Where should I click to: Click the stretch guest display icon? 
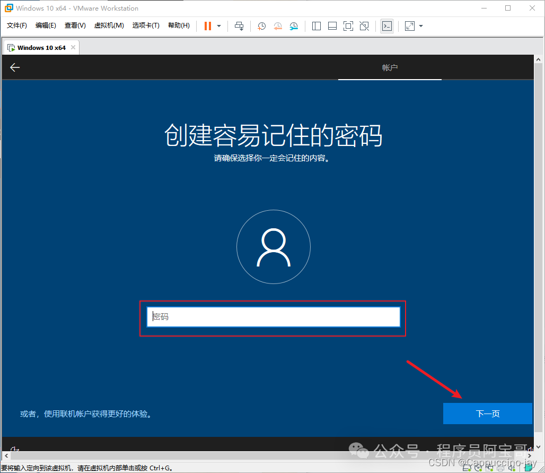point(410,26)
